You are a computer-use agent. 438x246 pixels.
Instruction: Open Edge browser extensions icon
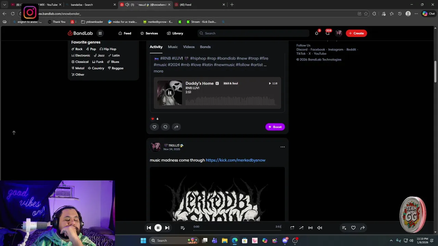click(374, 14)
